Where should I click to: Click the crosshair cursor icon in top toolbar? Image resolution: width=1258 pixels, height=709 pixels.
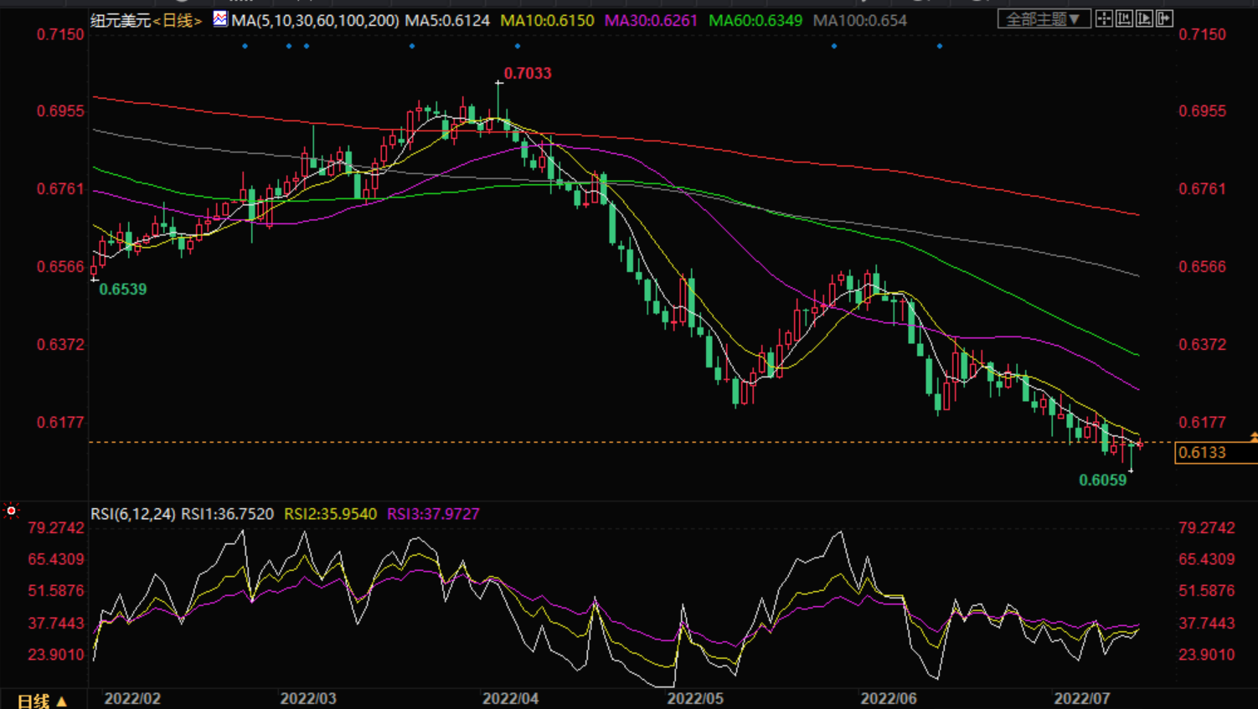coord(1104,18)
